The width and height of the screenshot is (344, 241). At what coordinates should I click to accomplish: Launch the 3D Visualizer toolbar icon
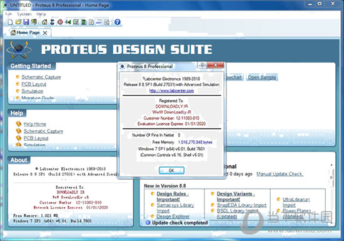pyautogui.click(x=68, y=22)
